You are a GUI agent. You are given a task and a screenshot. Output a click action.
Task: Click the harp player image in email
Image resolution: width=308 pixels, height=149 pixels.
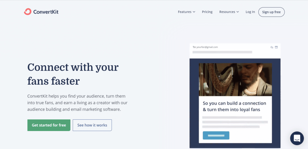[x=235, y=80]
